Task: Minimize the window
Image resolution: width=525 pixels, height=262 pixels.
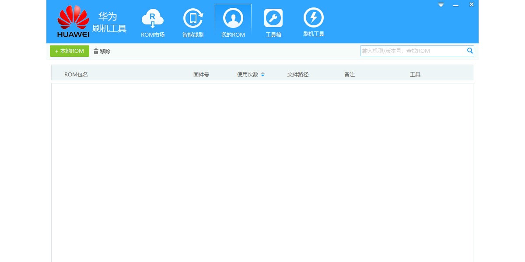Action: (456, 5)
